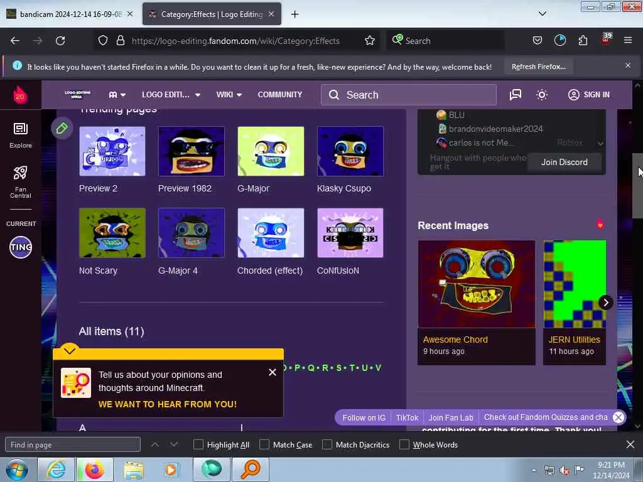Image resolution: width=643 pixels, height=482 pixels.
Task: Open the JERN Utilities link
Action: click(574, 340)
